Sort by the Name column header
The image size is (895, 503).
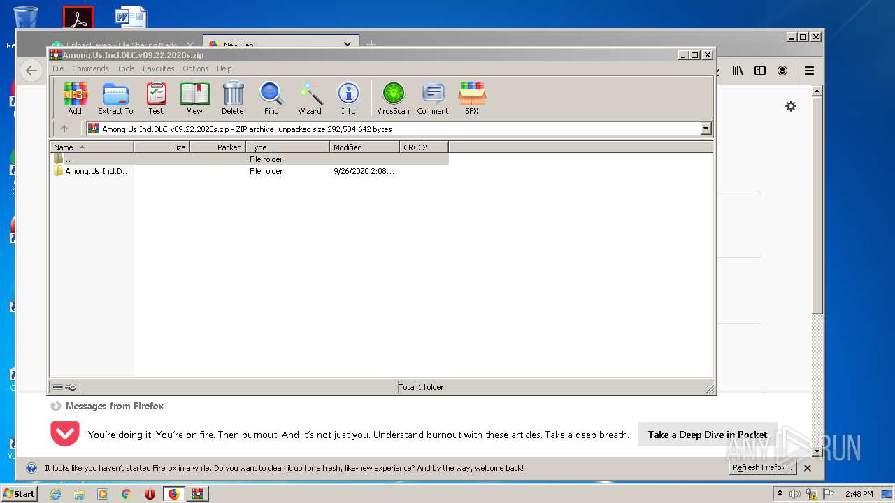tap(92, 147)
